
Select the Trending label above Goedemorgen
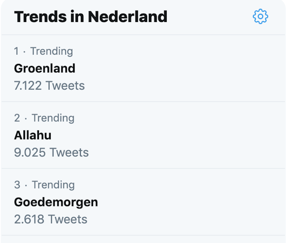tap(53, 185)
